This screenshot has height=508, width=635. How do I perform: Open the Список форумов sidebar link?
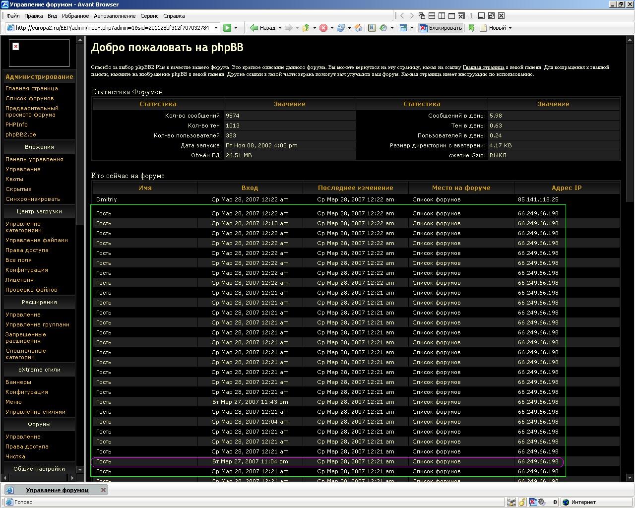29,98
